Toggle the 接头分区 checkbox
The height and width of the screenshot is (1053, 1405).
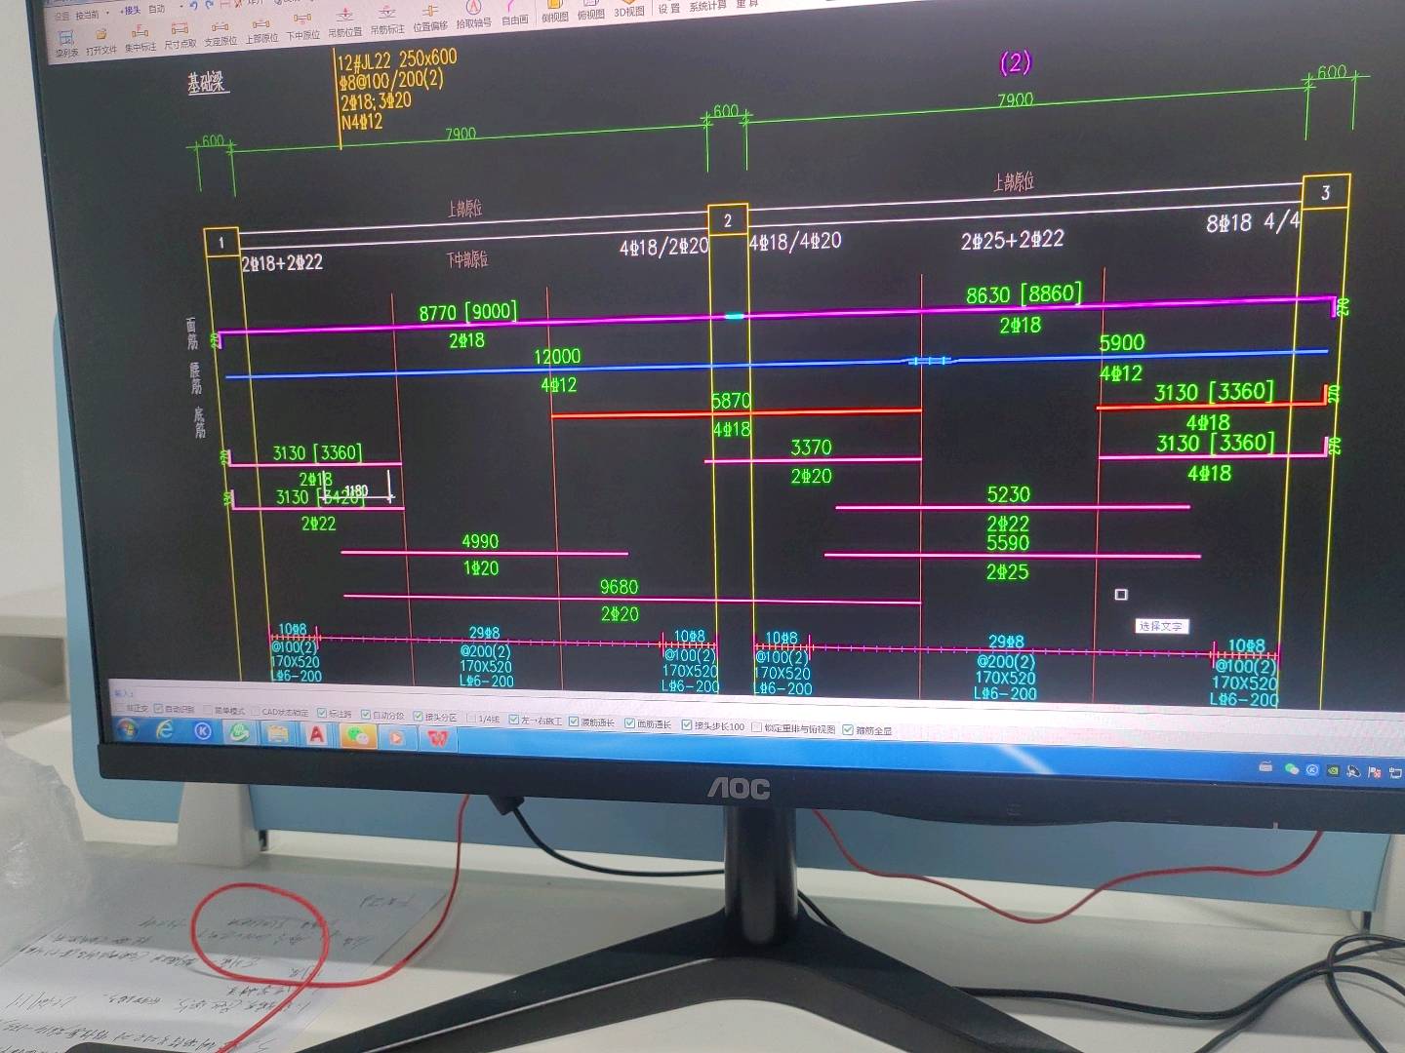418,716
